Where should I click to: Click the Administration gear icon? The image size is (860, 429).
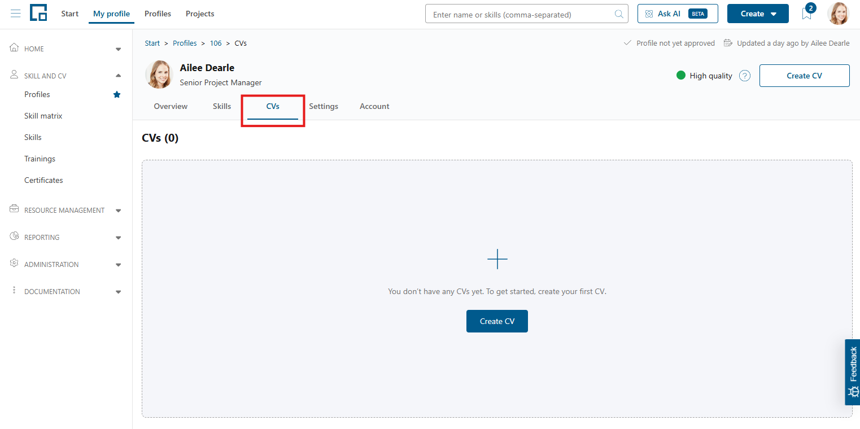click(15, 264)
